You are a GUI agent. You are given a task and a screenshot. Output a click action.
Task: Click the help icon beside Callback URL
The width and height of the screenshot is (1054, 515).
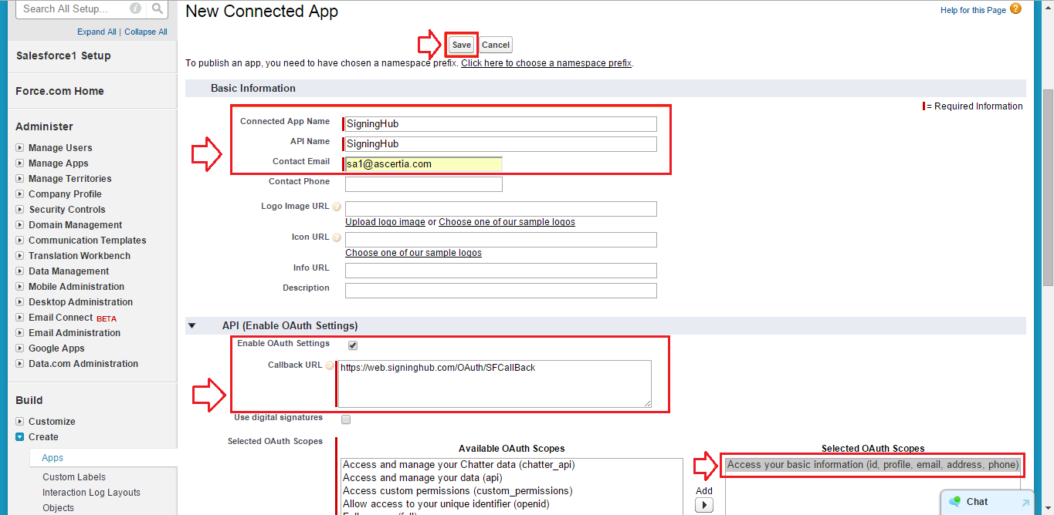(330, 365)
